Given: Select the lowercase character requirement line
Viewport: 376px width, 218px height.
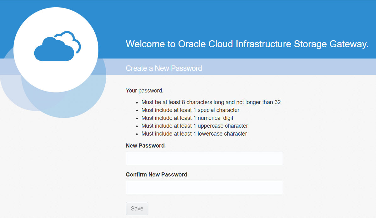Looking at the screenshot, I should point(194,134).
